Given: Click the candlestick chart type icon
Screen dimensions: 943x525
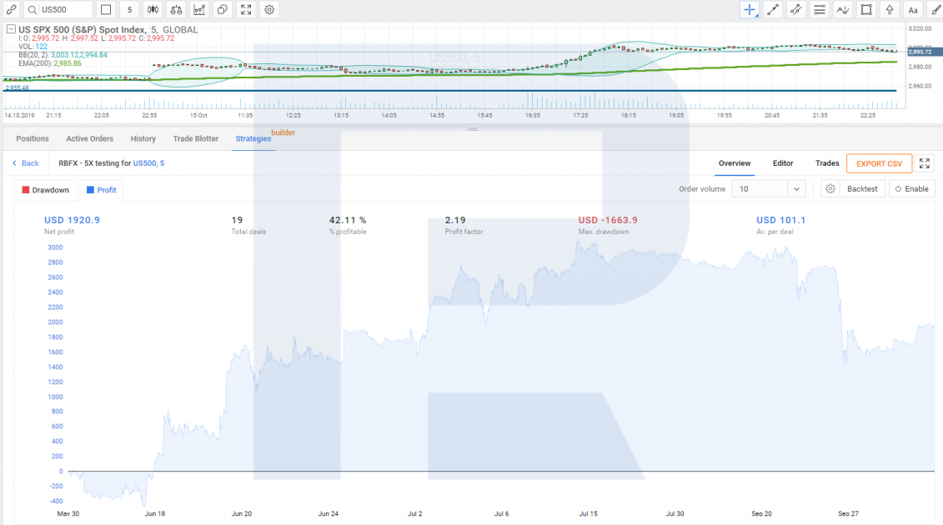Looking at the screenshot, I should [153, 10].
